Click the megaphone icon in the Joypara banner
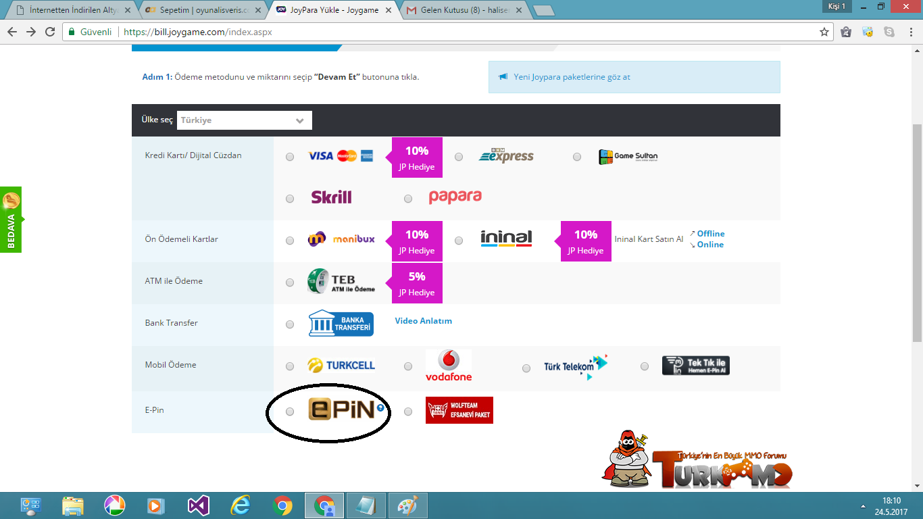Screen dimensions: 923x519 coord(503,77)
